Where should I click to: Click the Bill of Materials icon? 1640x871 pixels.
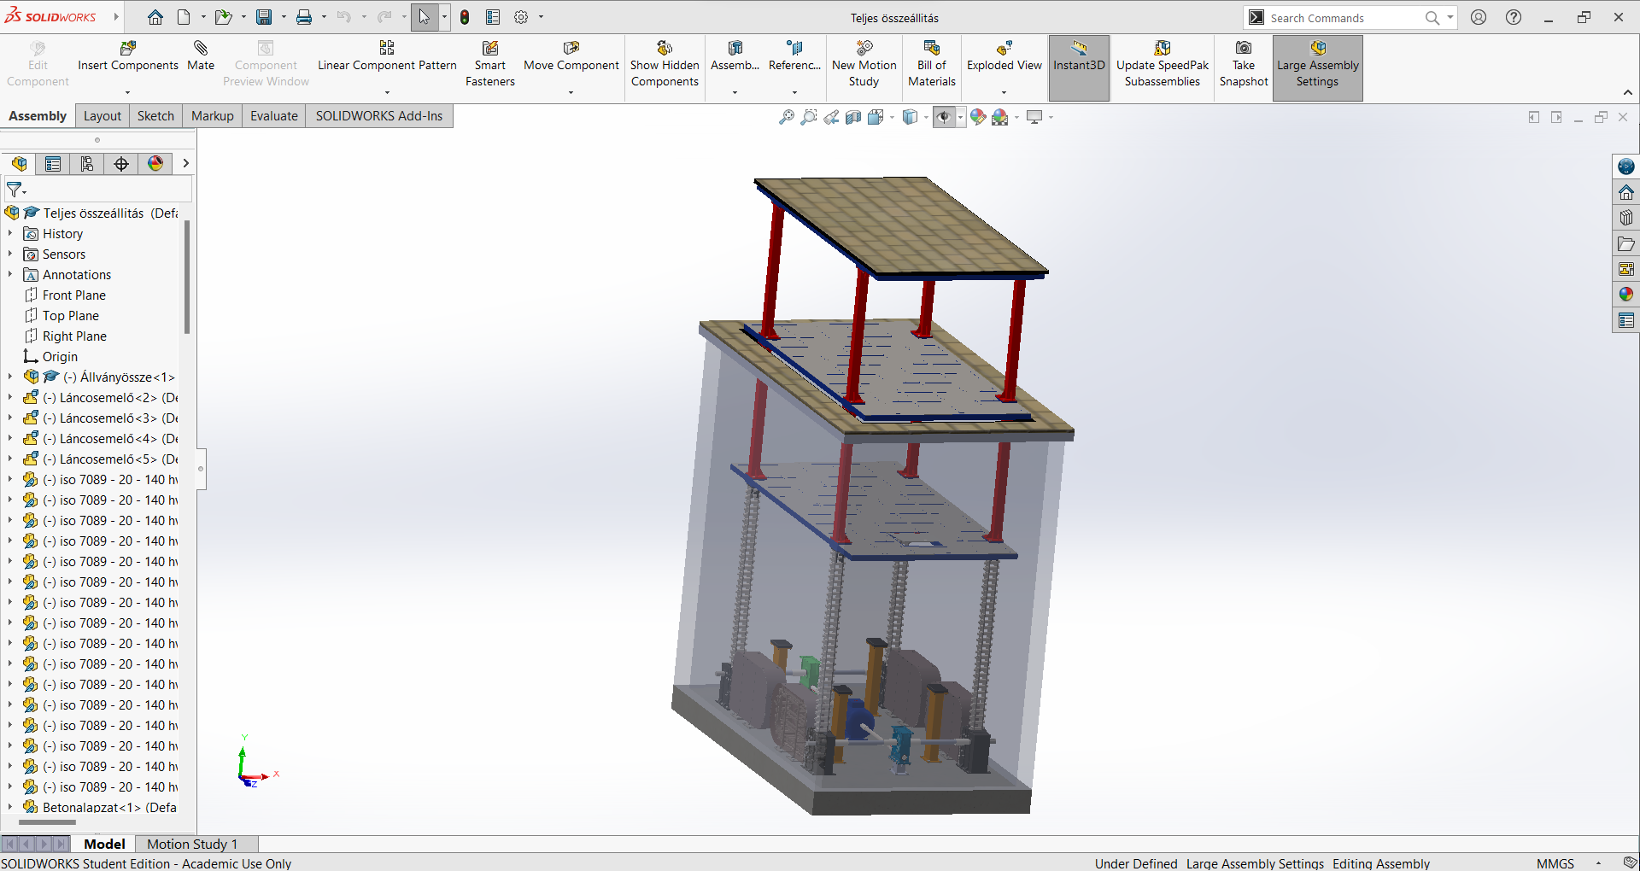coord(931,49)
